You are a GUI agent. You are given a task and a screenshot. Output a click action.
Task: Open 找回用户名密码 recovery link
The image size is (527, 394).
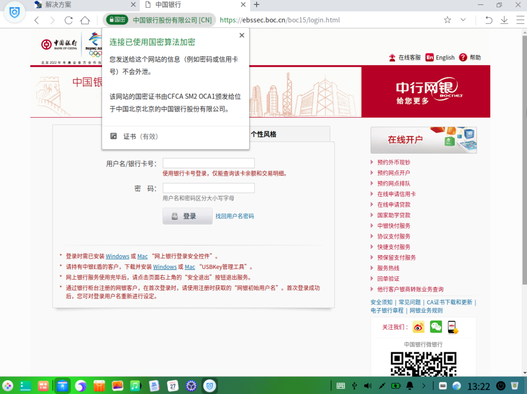235,216
